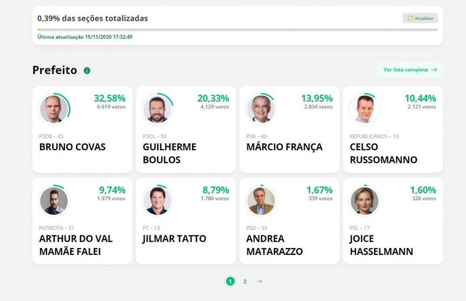
Task: Select the Guilherme Boulos name text
Action: pyautogui.click(x=170, y=154)
